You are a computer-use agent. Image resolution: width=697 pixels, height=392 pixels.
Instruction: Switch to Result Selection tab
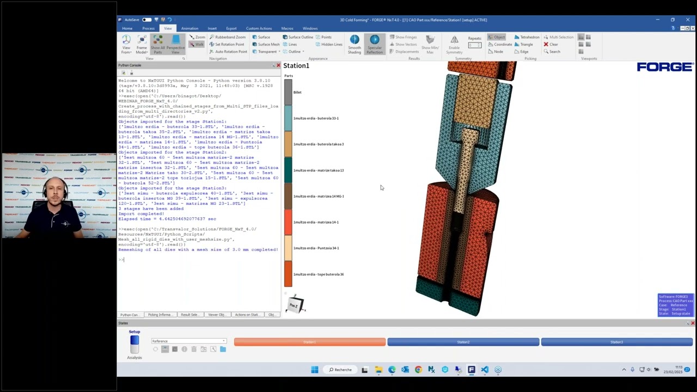click(189, 315)
